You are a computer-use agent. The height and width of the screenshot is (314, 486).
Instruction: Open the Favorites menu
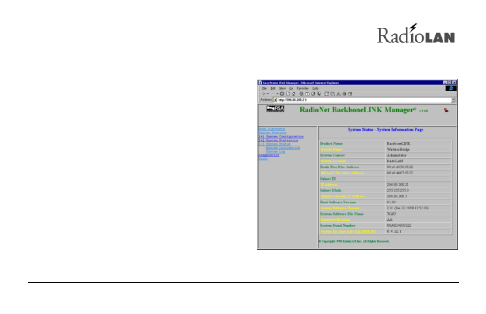[x=303, y=89]
